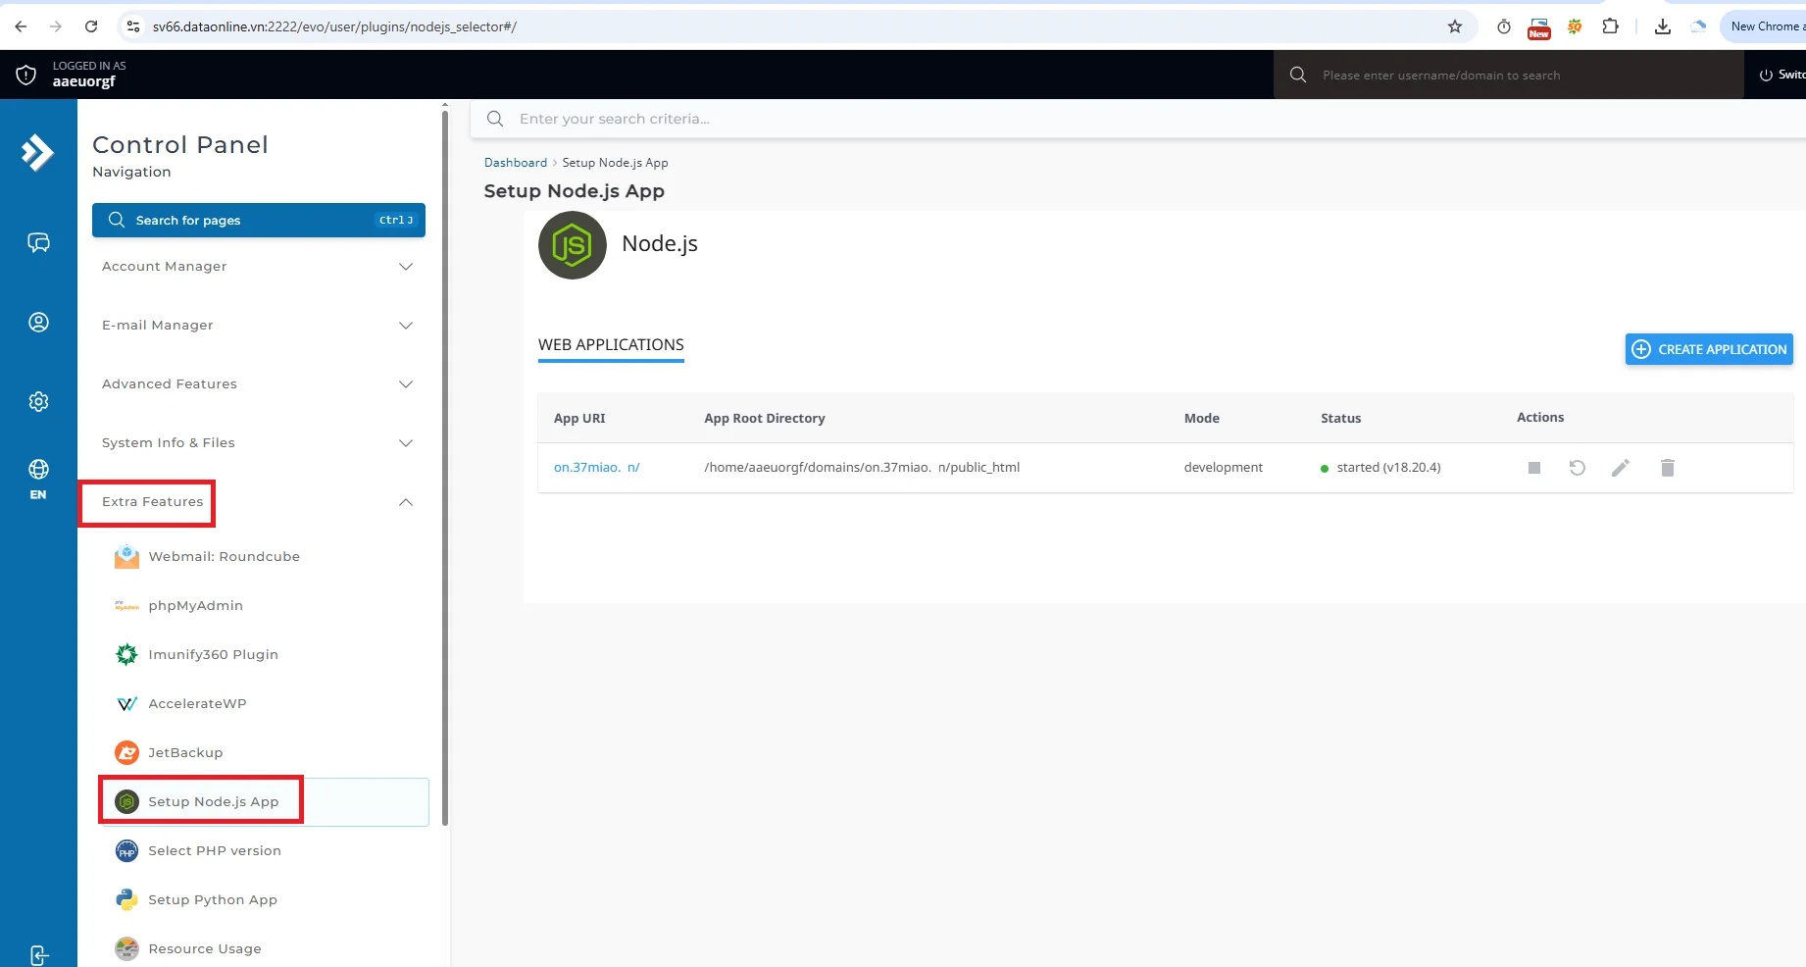Open Setup Node.js App menu entry
This screenshot has width=1806, height=967.
pyautogui.click(x=265, y=801)
